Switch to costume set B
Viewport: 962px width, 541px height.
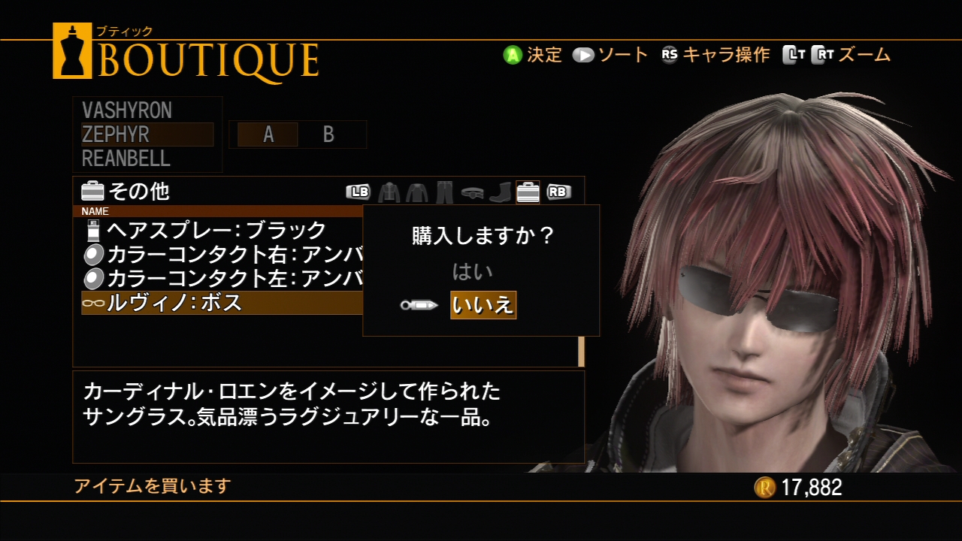[328, 134]
